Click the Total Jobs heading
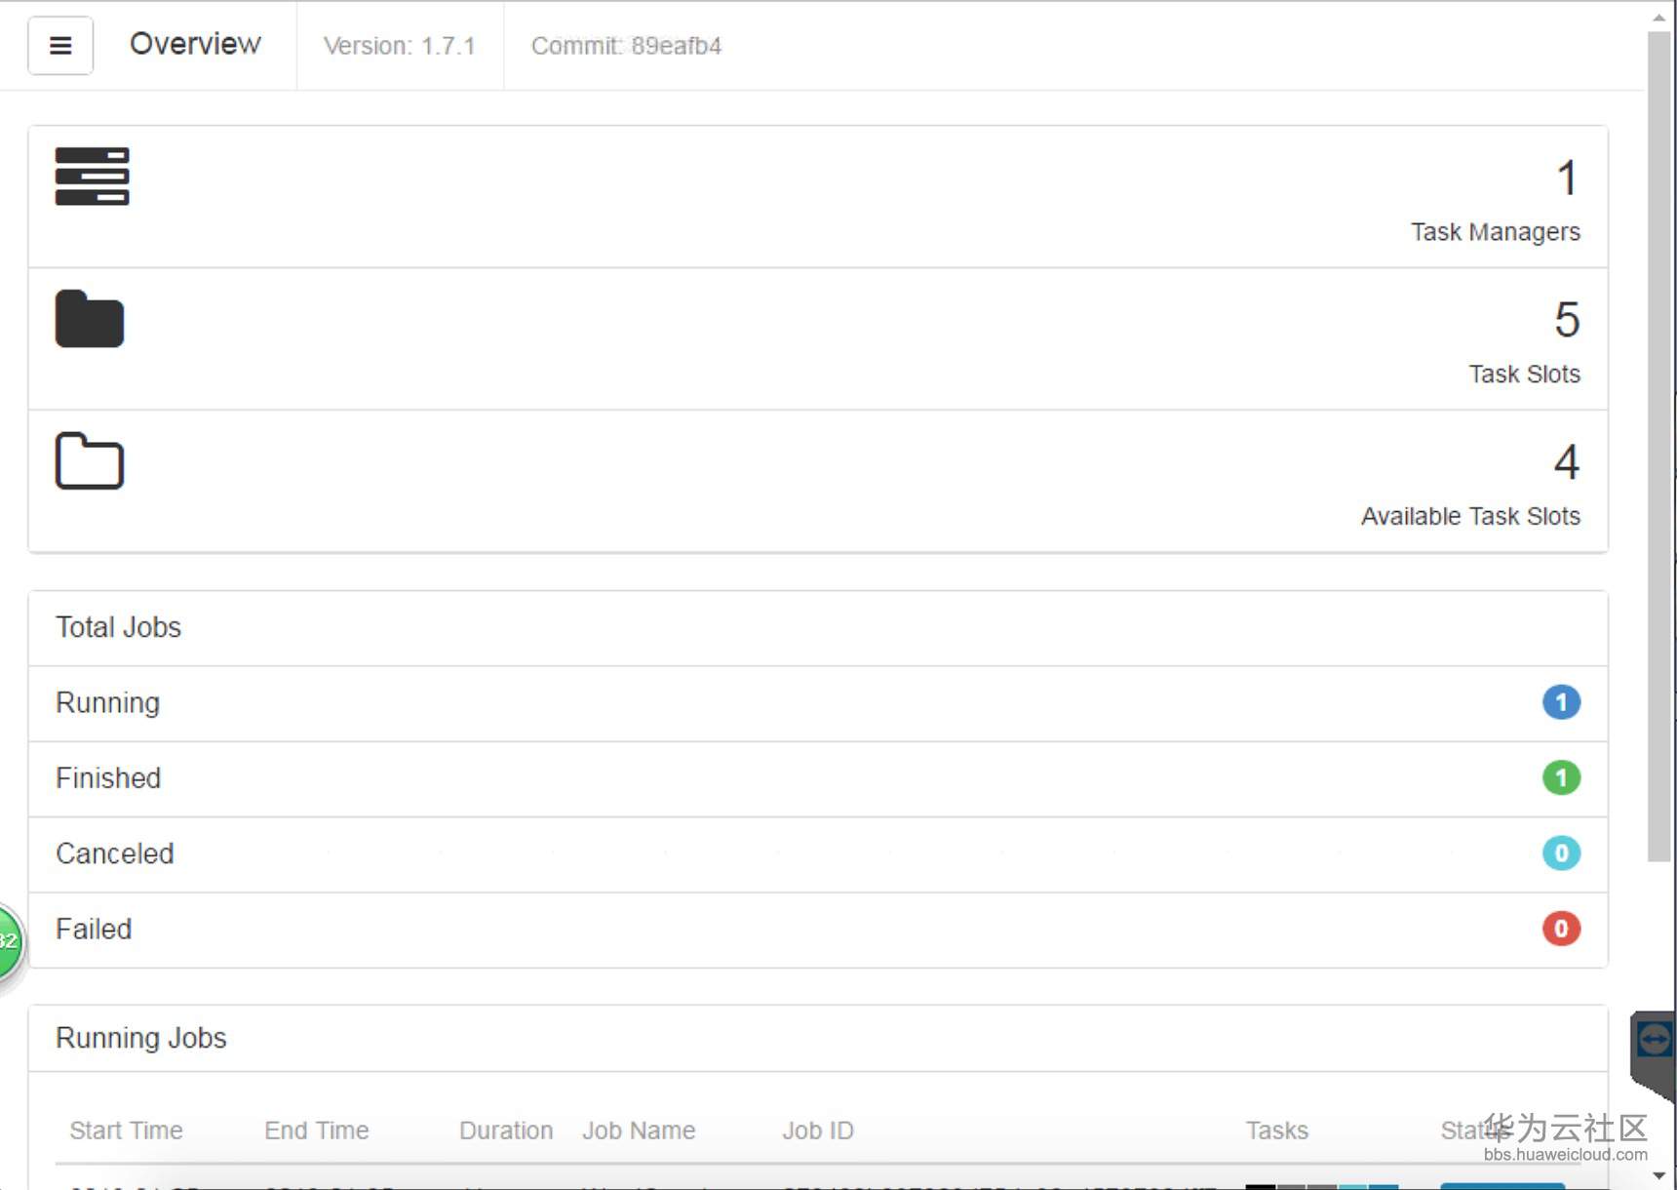 118,627
